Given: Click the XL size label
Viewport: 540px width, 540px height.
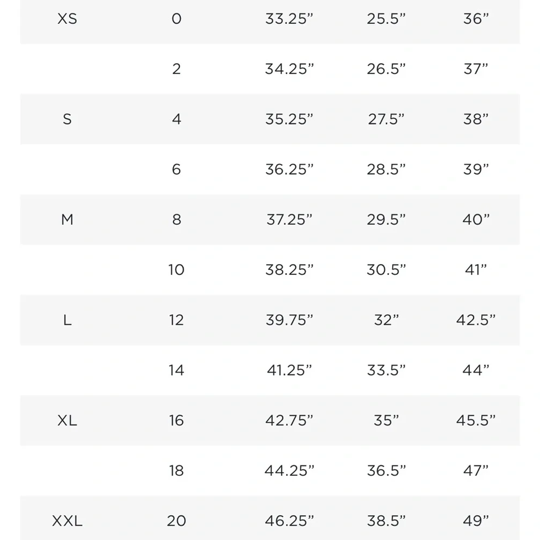Looking at the screenshot, I should (x=67, y=421).
